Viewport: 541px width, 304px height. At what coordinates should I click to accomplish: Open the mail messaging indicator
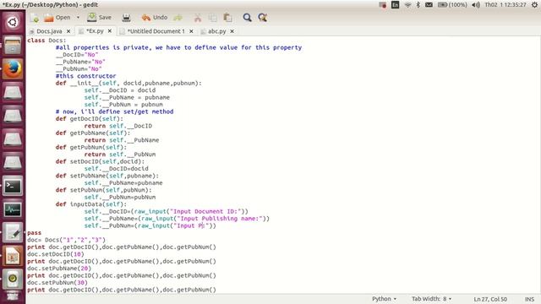pos(429,5)
